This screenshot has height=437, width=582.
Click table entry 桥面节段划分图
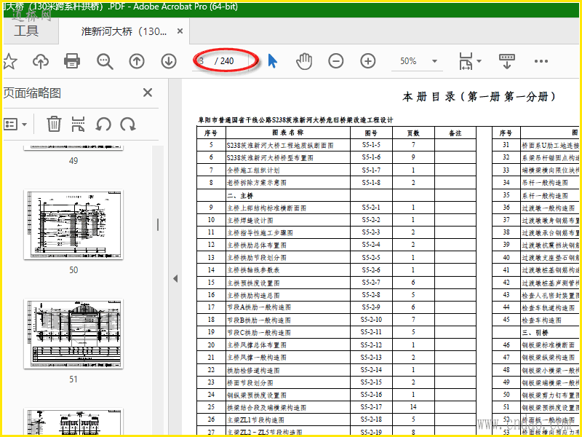point(250,383)
